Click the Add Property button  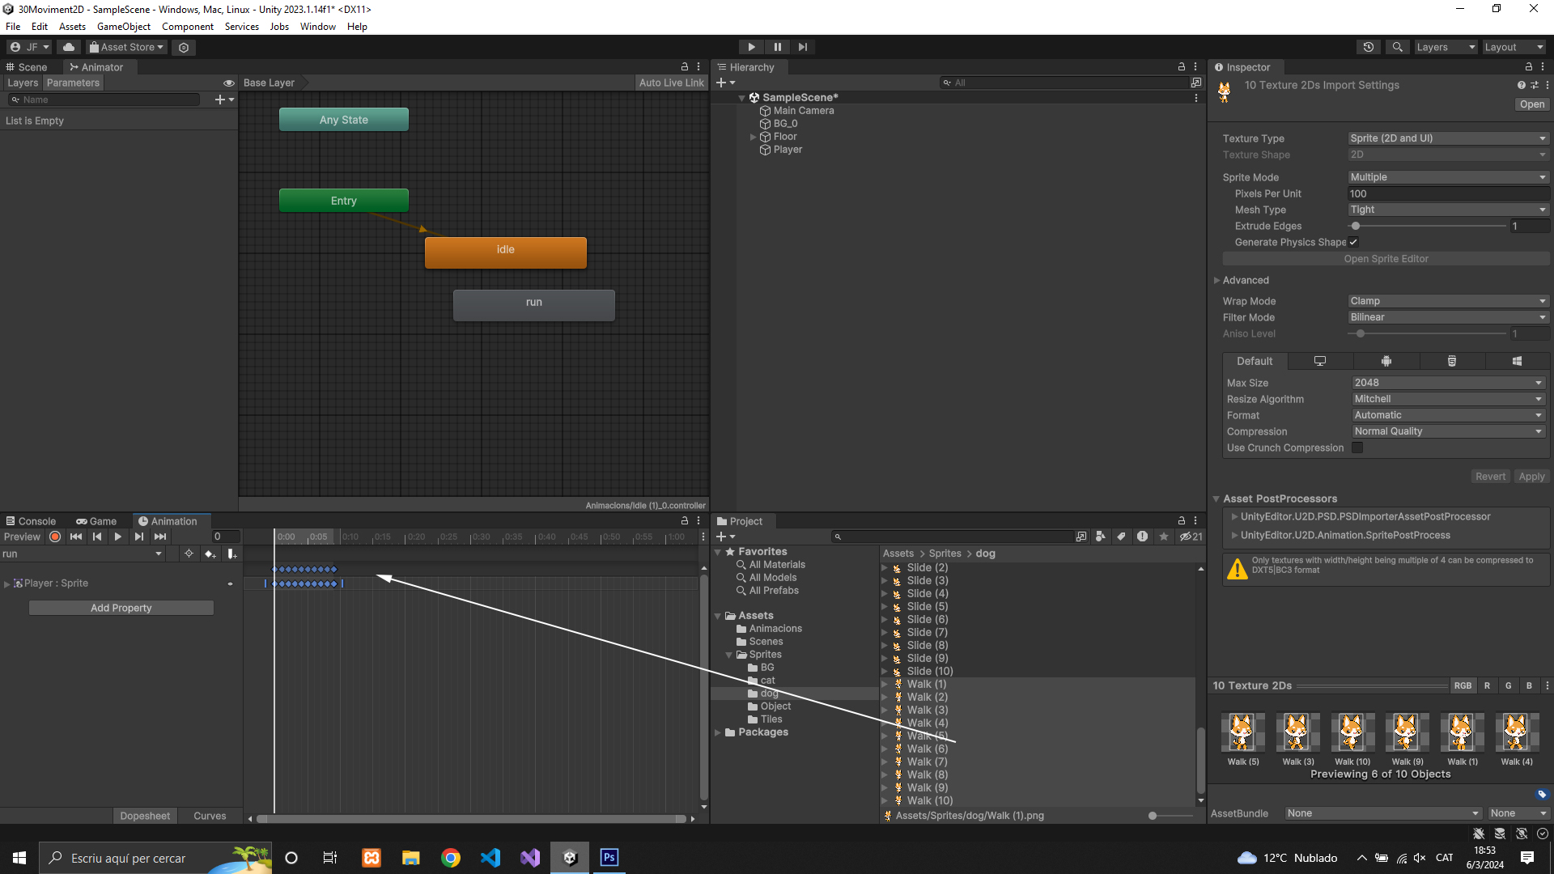coord(121,608)
